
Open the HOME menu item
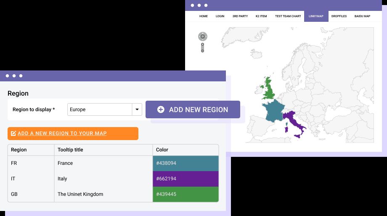pos(203,16)
